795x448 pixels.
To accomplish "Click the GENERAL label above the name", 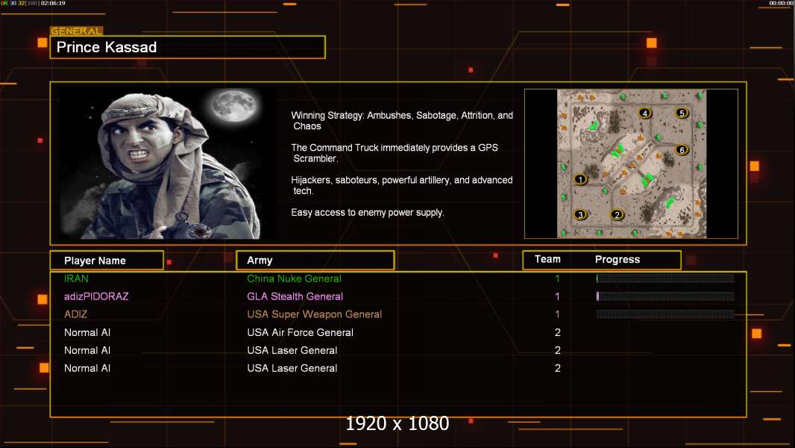I will (x=77, y=31).
